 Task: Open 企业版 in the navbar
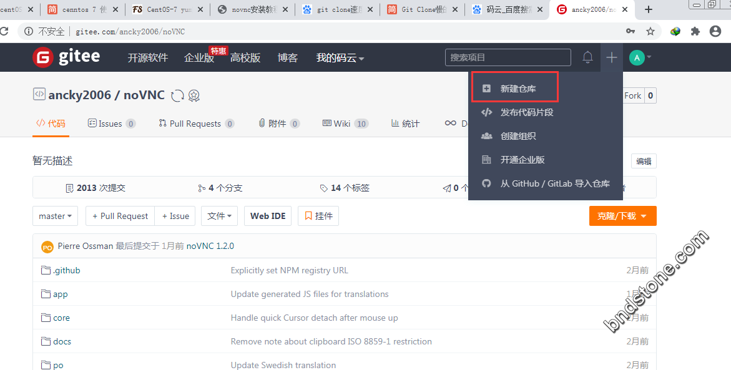coord(199,58)
